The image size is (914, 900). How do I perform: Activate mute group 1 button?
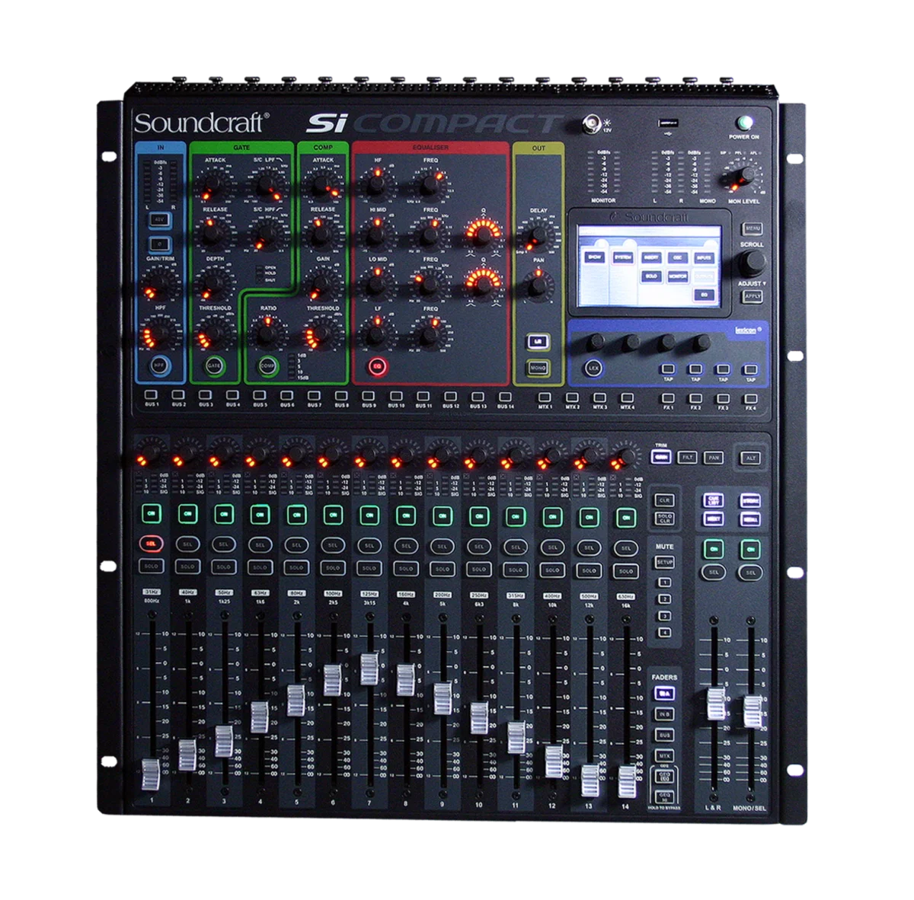(x=664, y=582)
